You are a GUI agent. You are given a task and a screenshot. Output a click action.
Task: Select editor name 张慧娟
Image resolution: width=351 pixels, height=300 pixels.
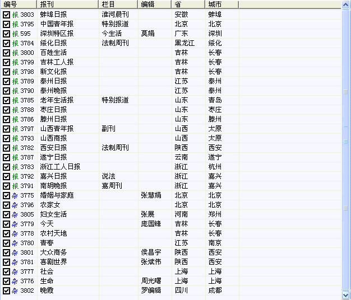coord(151,195)
